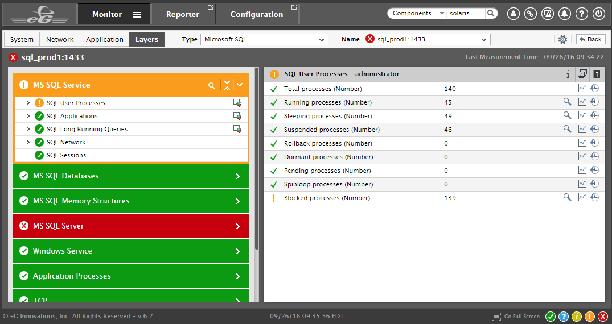The width and height of the screenshot is (612, 324).
Task: Click the yellow info status icon in footer
Action: pos(577,316)
